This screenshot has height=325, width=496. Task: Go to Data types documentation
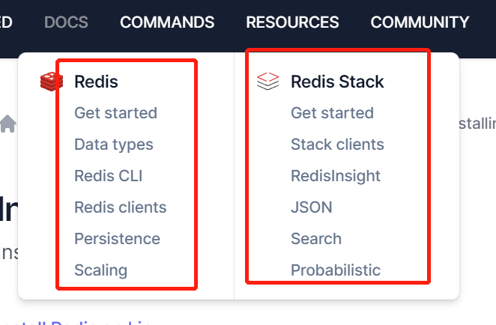point(114,145)
